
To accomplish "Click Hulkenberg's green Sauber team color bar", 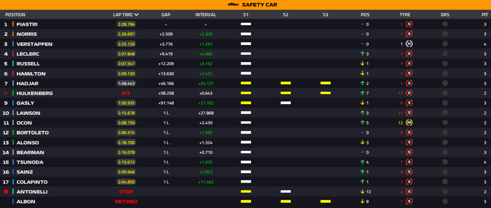I will (13, 93).
